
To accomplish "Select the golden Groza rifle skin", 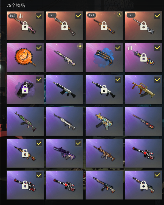I will (x=144, y=89).
